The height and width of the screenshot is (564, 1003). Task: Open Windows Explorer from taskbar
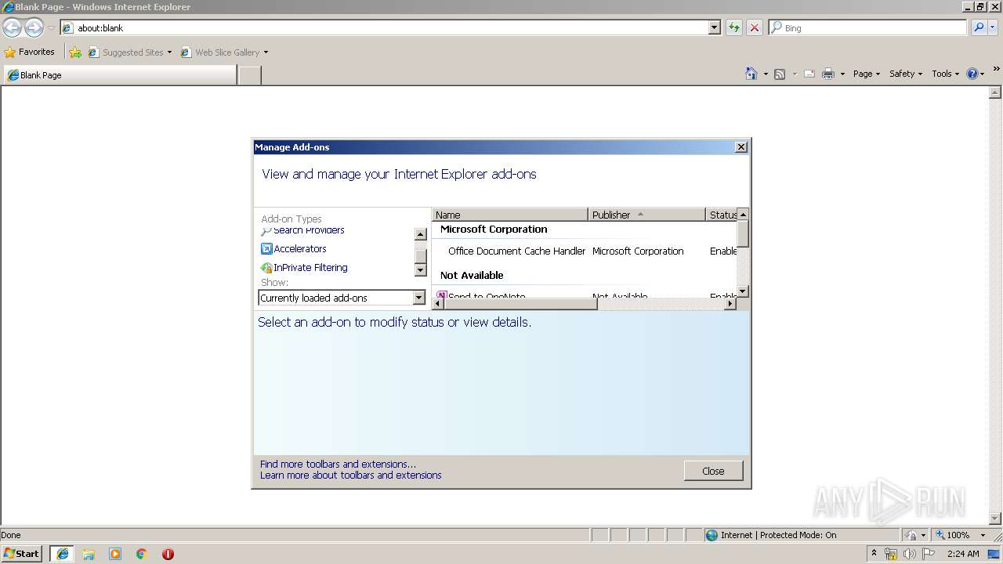pyautogui.click(x=89, y=554)
